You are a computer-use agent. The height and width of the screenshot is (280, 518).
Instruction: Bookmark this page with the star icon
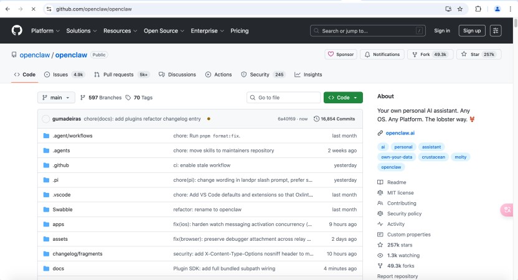pyautogui.click(x=460, y=9)
